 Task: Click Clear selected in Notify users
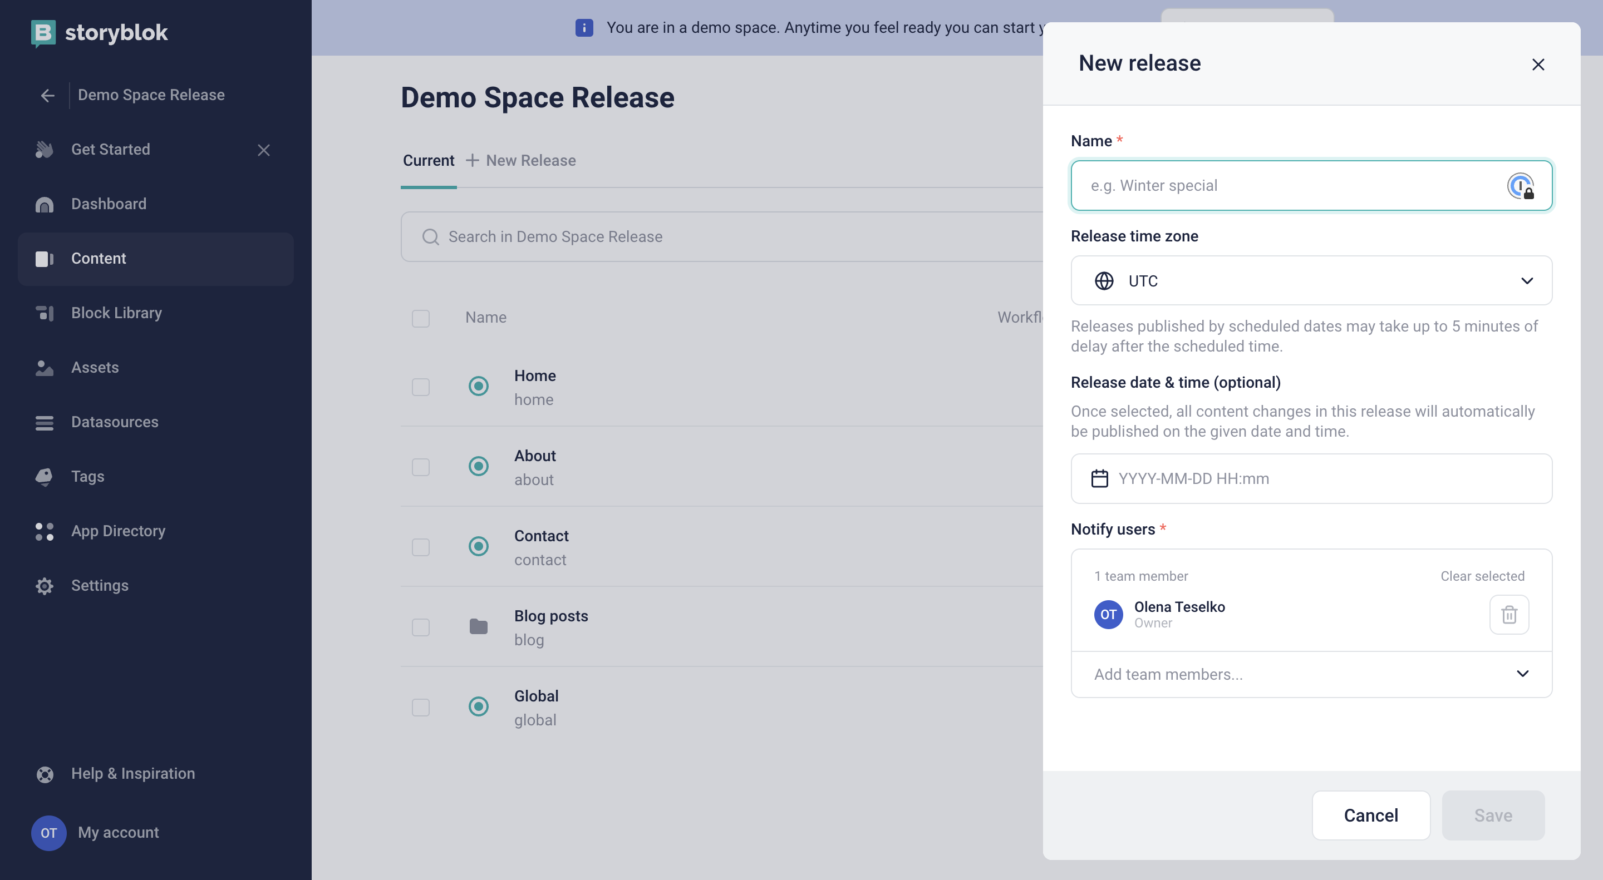tap(1482, 576)
